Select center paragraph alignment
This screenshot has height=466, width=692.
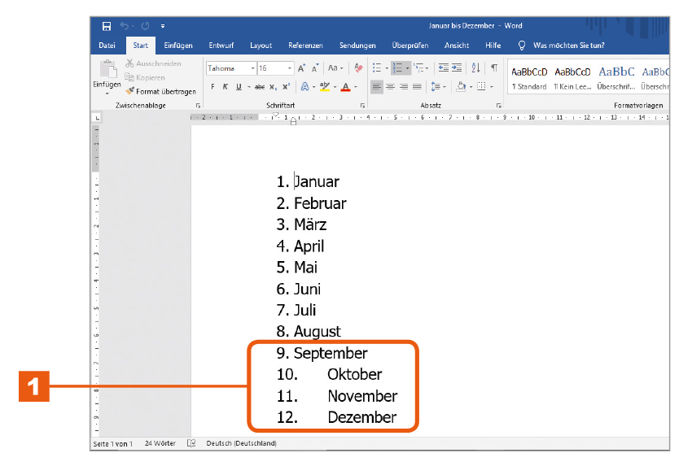click(x=391, y=87)
